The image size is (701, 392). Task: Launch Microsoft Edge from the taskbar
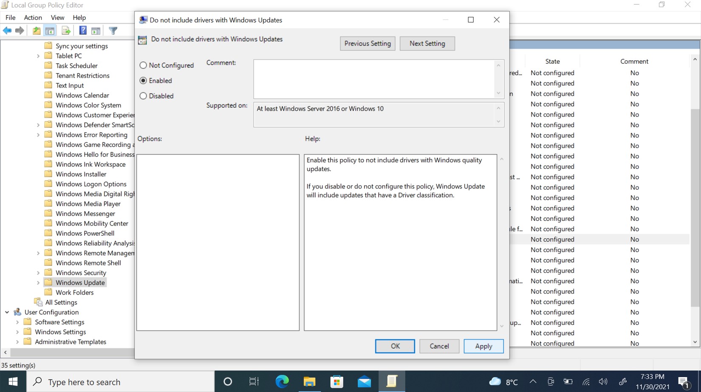tap(282, 381)
